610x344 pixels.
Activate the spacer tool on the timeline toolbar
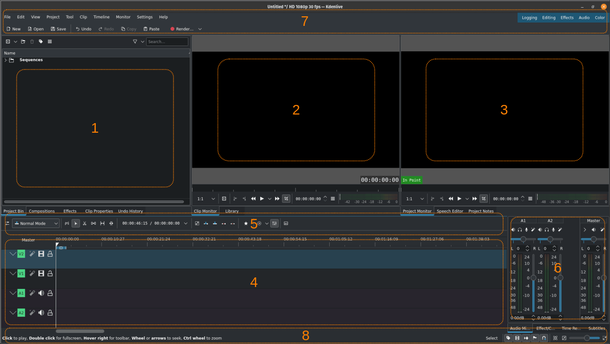[x=93, y=223]
